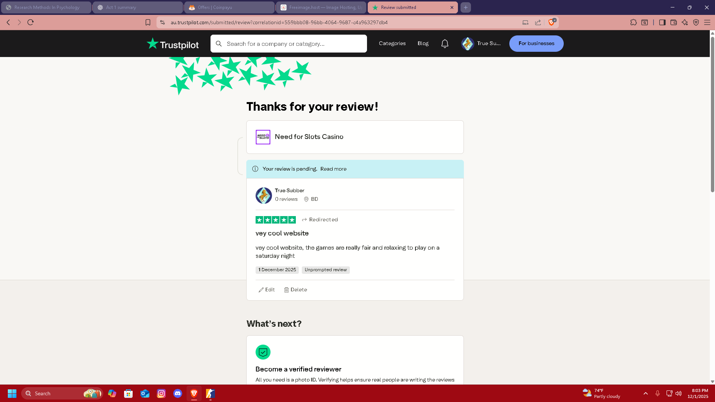The height and width of the screenshot is (402, 715).
Task: Go to Trustpilot home via logo
Action: pyautogui.click(x=173, y=44)
